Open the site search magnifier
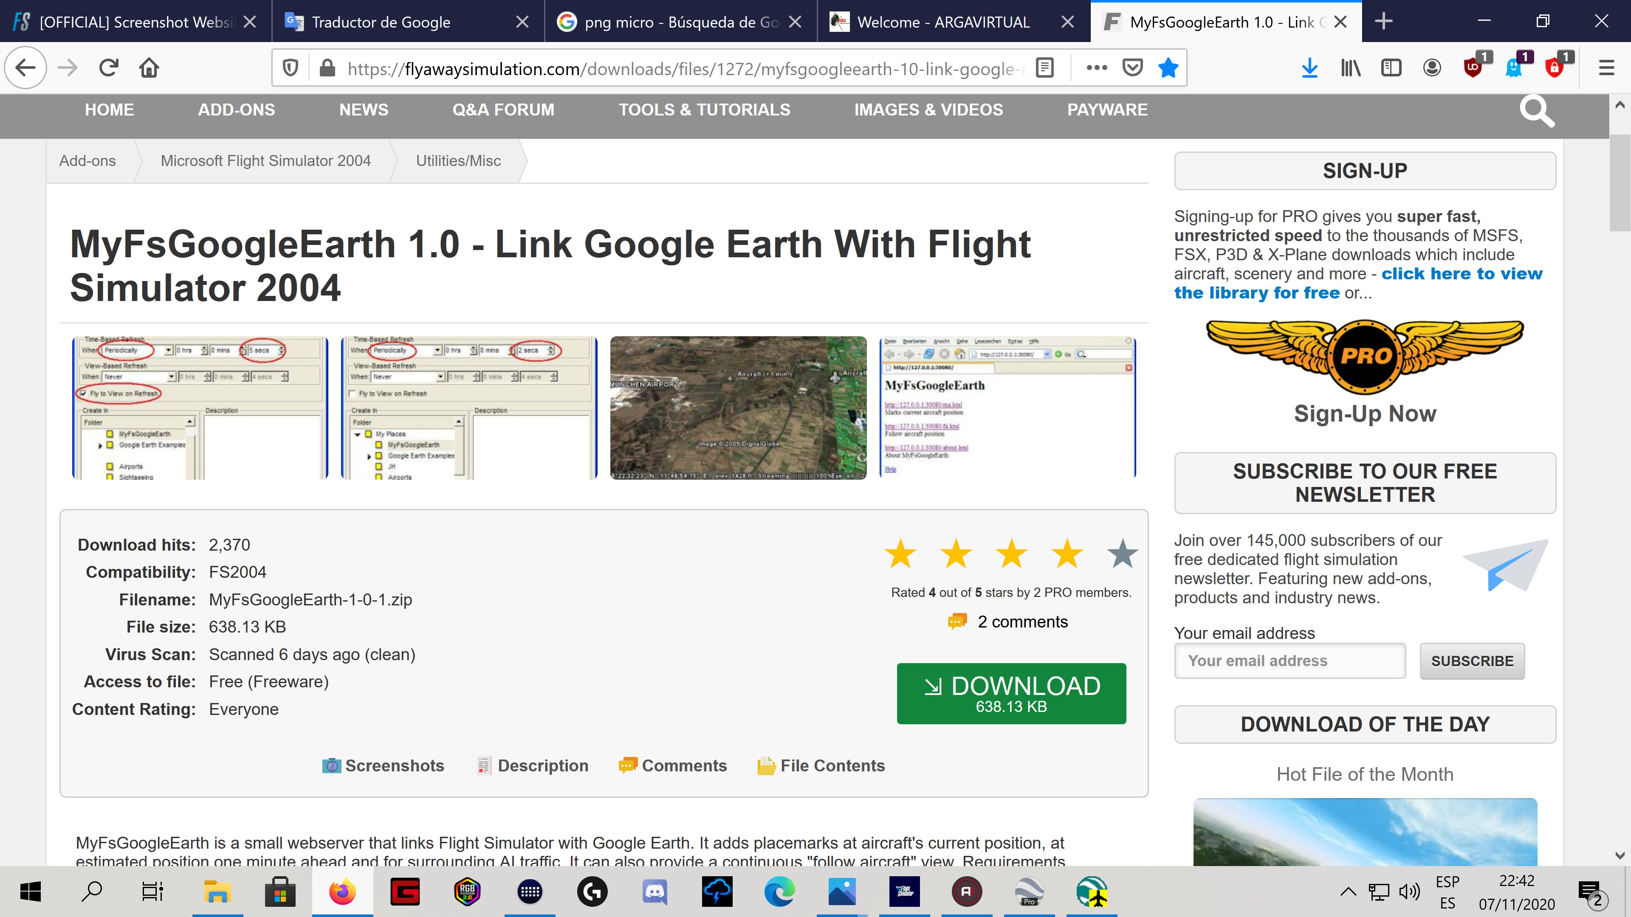This screenshot has height=917, width=1631. 1536,111
